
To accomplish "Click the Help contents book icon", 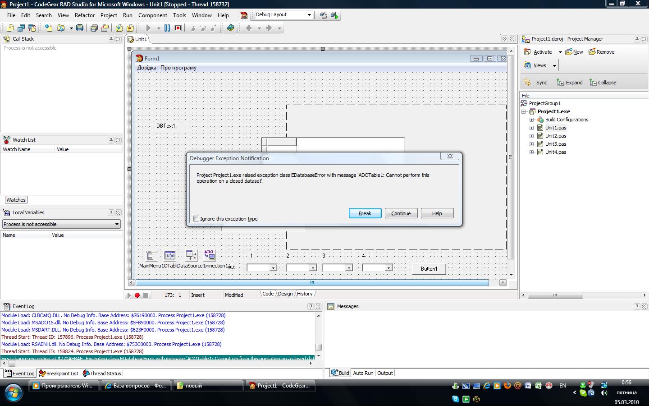I will (231, 28).
